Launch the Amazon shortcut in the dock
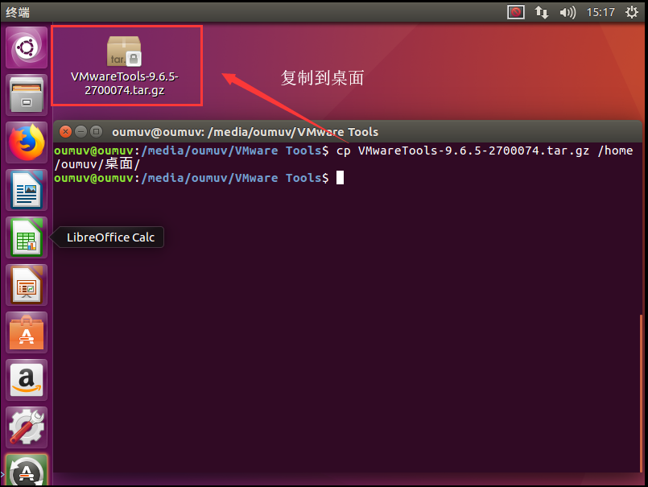 (x=27, y=380)
